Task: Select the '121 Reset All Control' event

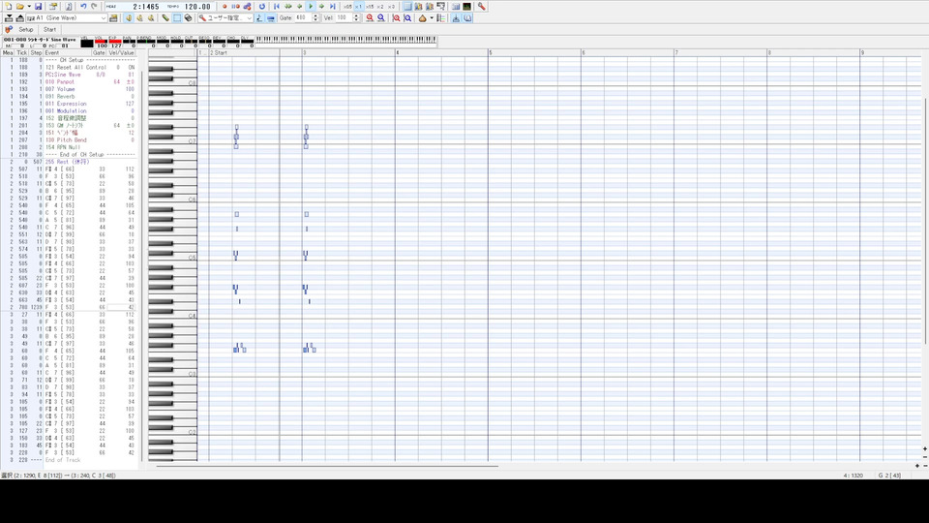Action: pos(69,68)
